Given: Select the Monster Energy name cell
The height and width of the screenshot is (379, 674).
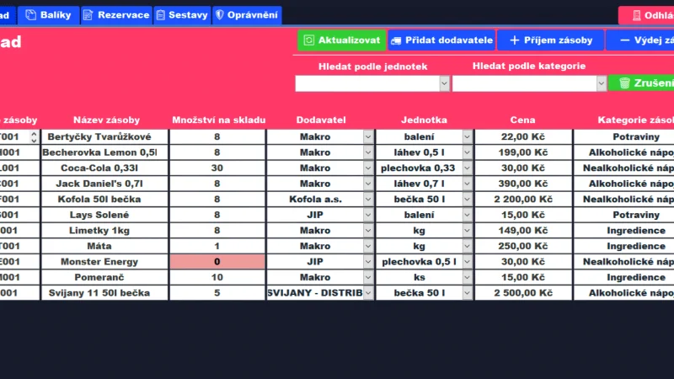Looking at the screenshot, I should [x=104, y=262].
